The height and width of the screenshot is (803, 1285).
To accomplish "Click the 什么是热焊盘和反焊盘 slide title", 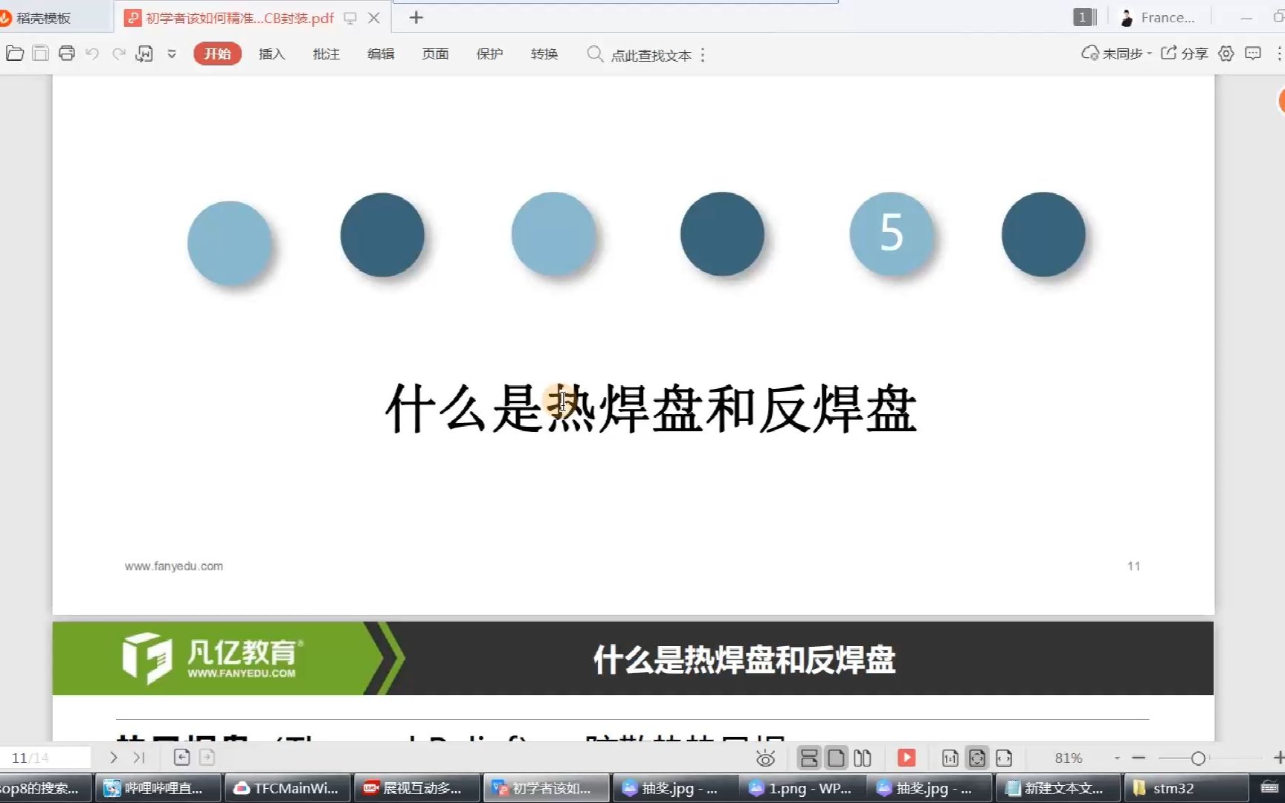I will point(651,408).
